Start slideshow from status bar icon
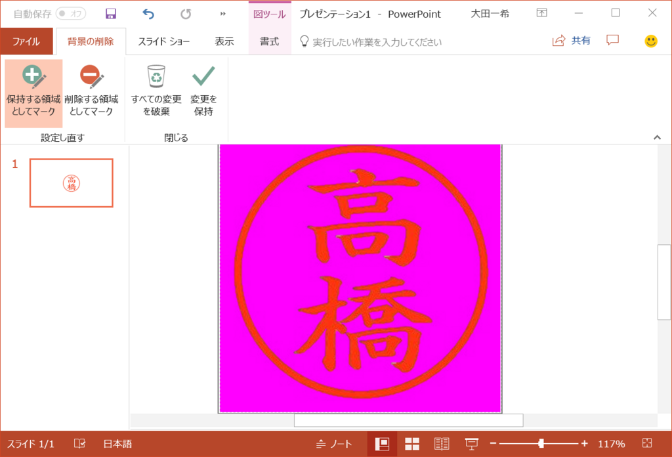672x457 pixels. pos(472,443)
